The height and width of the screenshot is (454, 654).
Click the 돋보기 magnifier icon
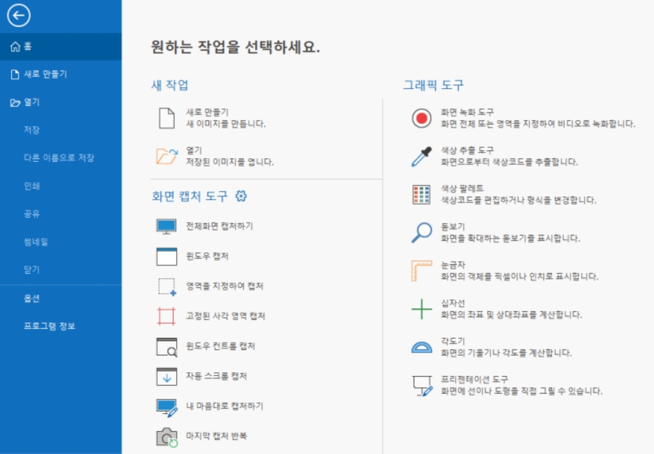421,233
